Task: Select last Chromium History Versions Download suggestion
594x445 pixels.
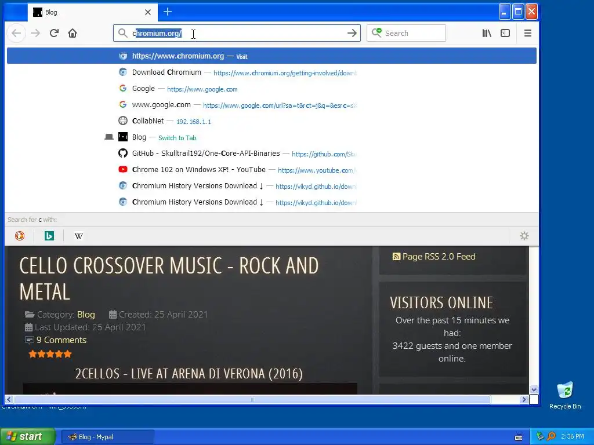Action: coord(271,202)
